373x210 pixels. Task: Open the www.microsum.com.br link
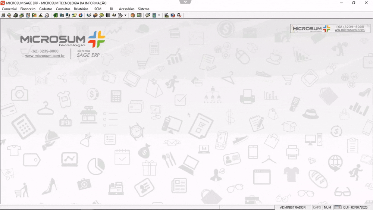tap(45, 56)
